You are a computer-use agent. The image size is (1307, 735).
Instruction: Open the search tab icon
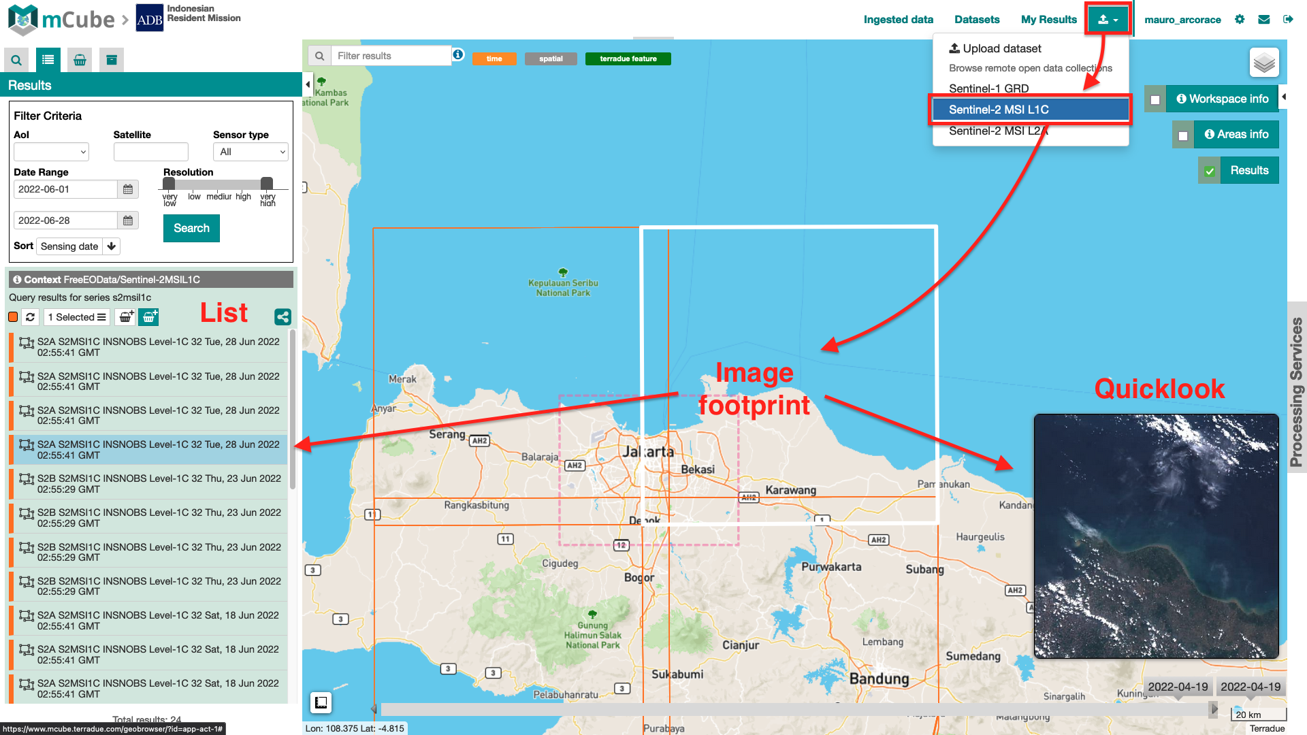point(16,60)
